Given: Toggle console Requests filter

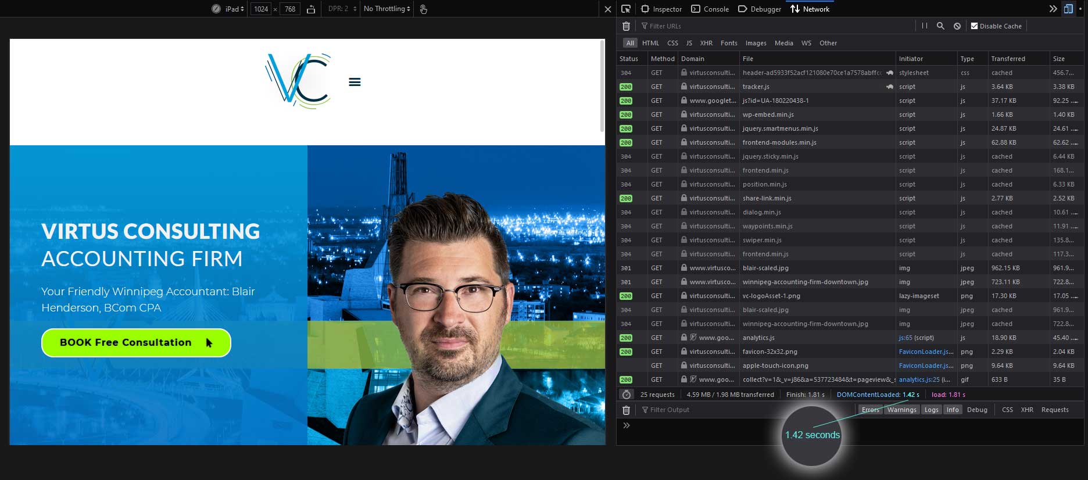Looking at the screenshot, I should pos(1055,410).
